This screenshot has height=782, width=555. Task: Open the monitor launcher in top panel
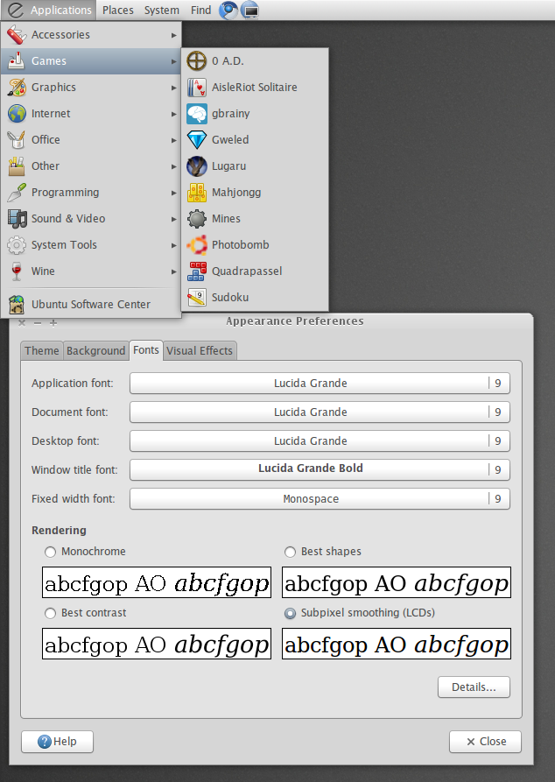coord(249,10)
